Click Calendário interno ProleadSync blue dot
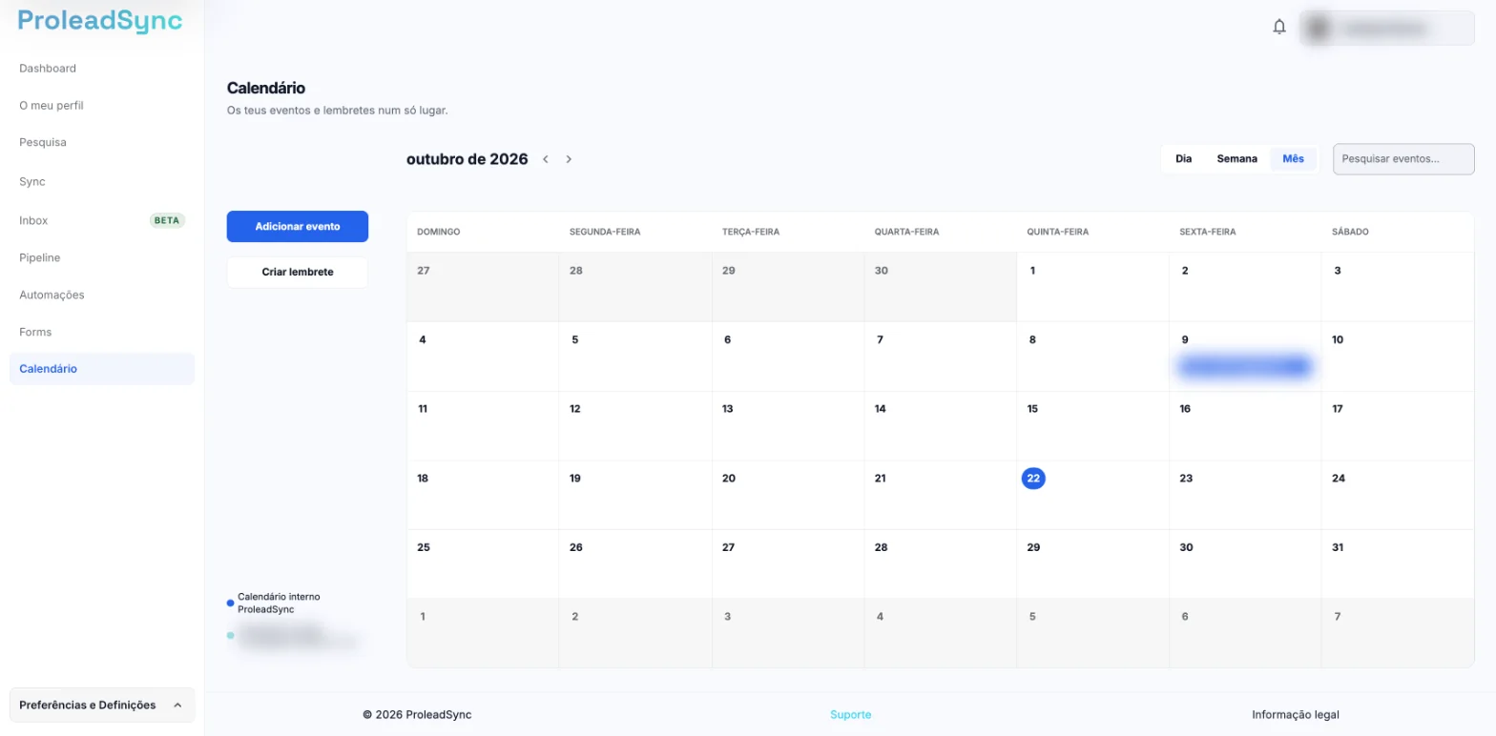The height and width of the screenshot is (736, 1496). click(230, 603)
